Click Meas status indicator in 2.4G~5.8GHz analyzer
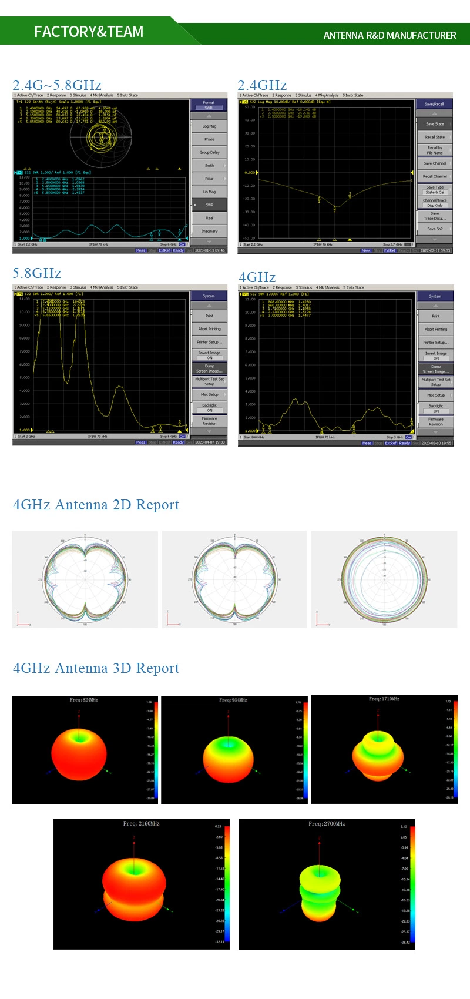Viewport: 470px width, 999px height. tap(140, 250)
